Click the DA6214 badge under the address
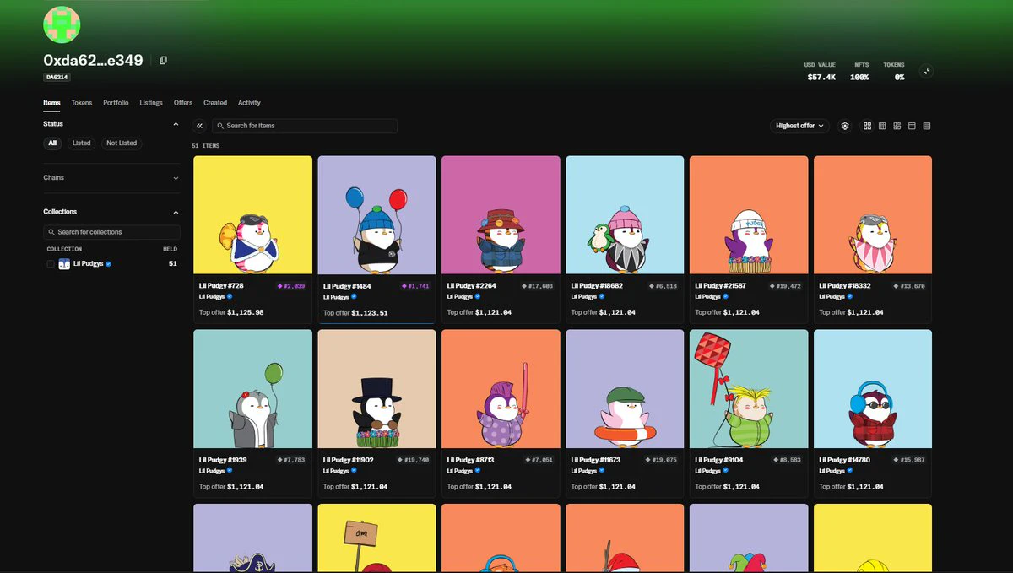 tap(57, 77)
